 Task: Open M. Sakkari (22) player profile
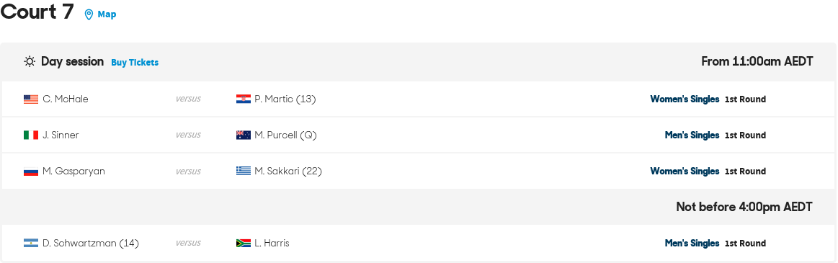[288, 171]
